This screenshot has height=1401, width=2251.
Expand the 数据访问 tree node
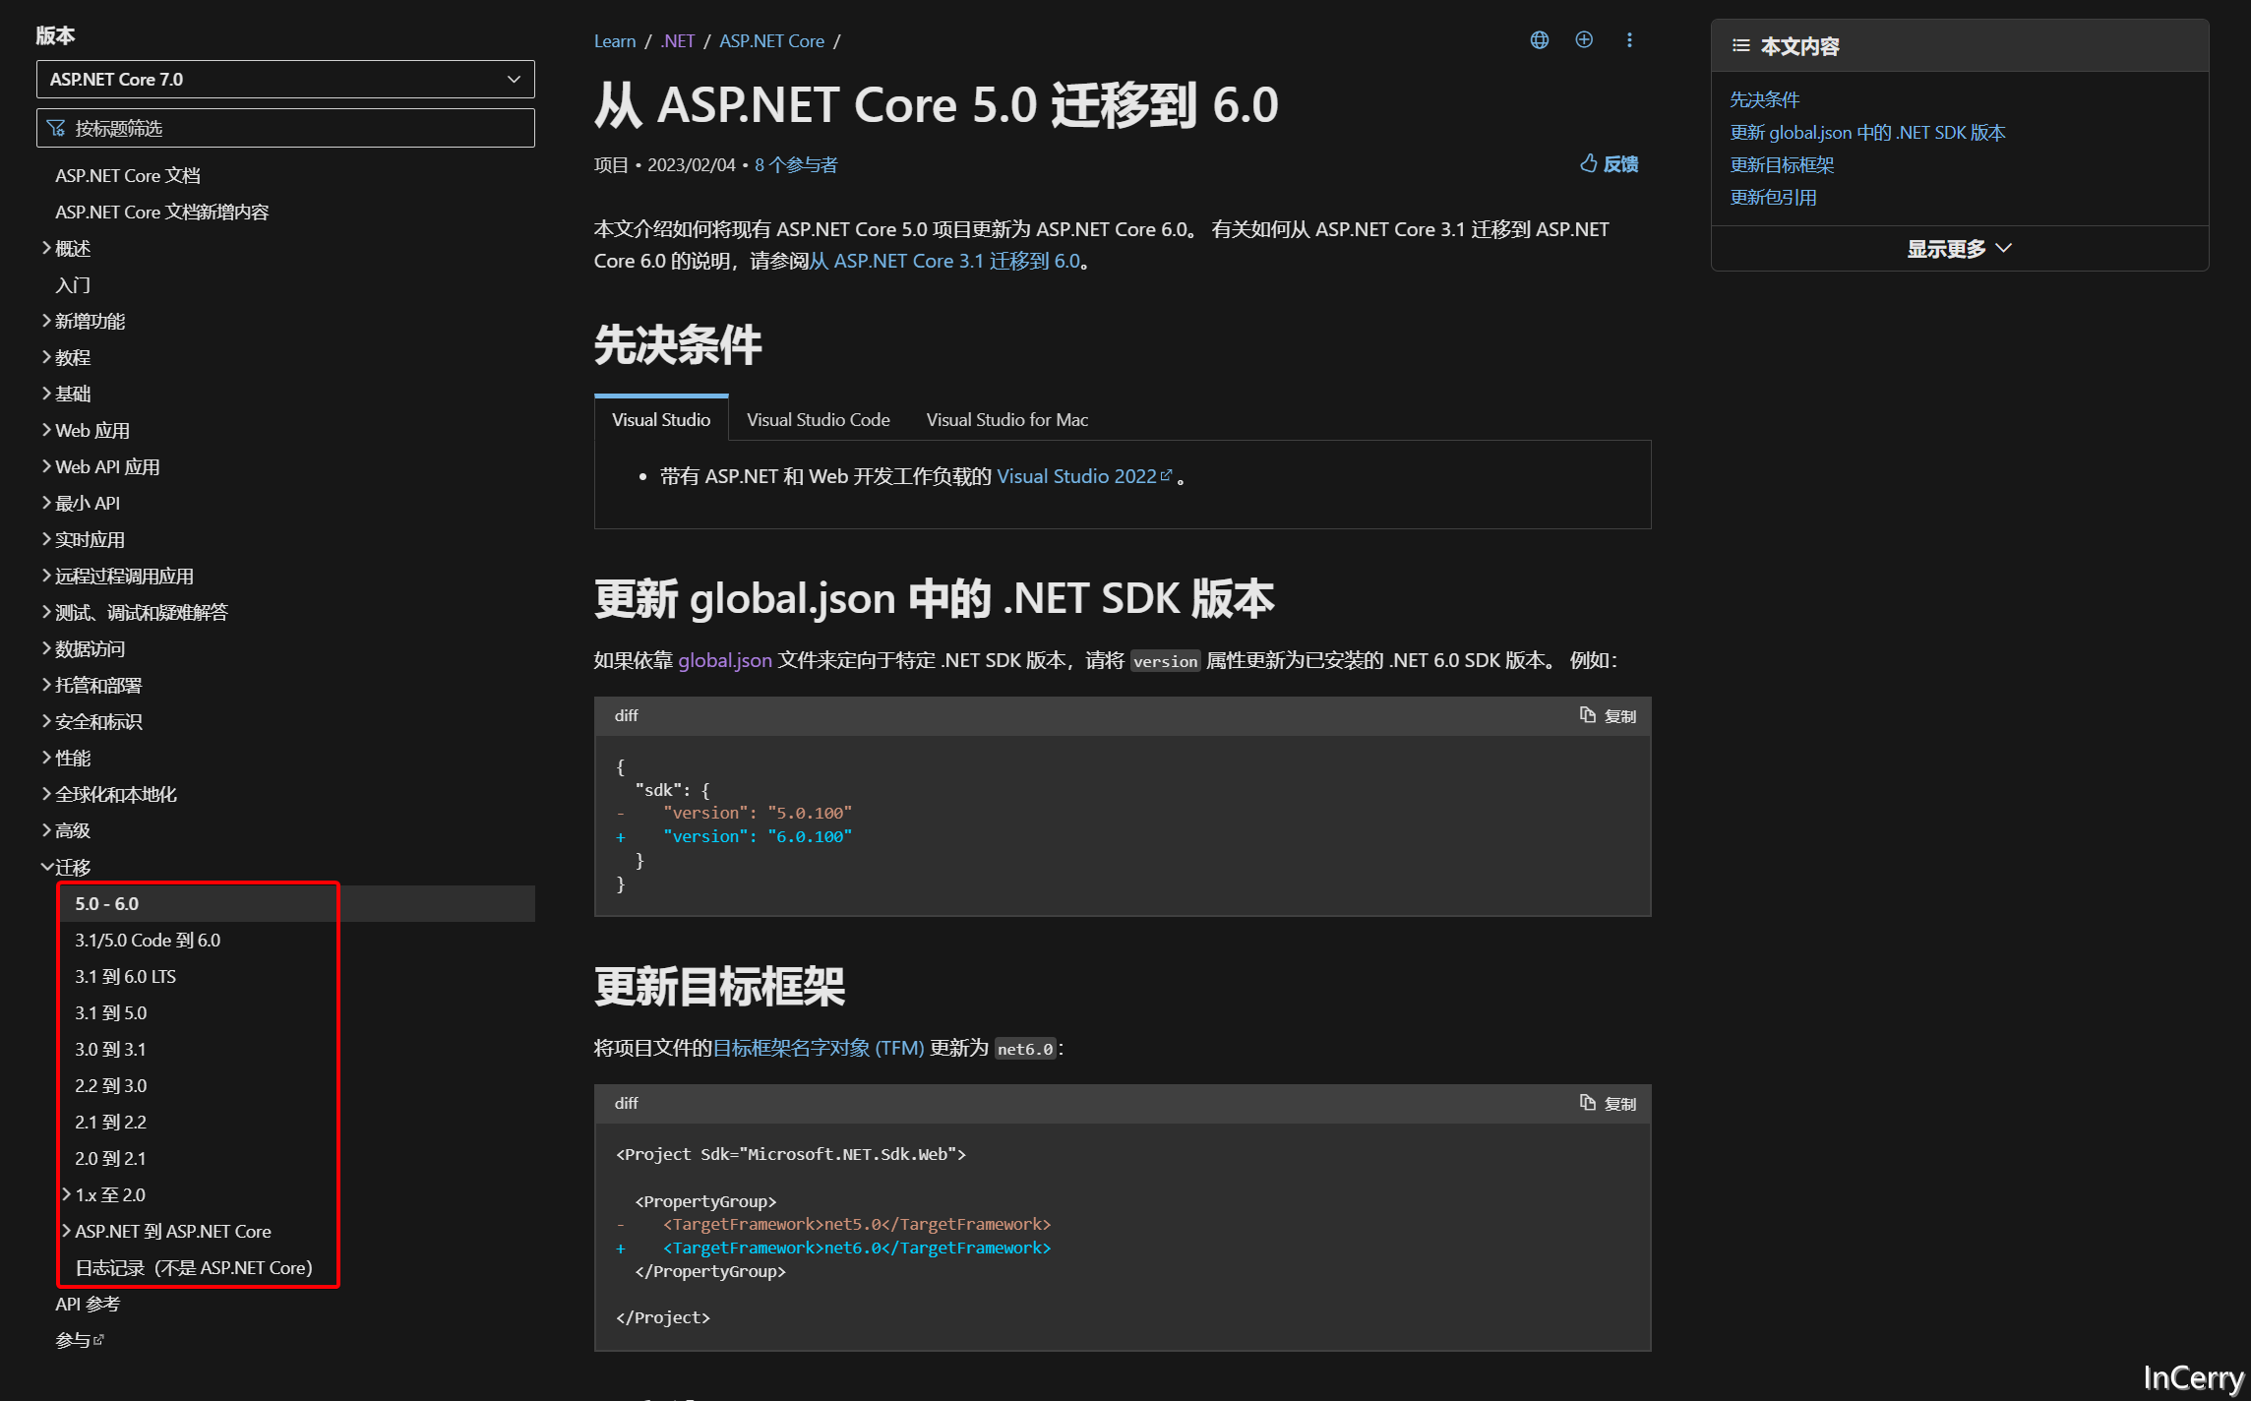46,648
